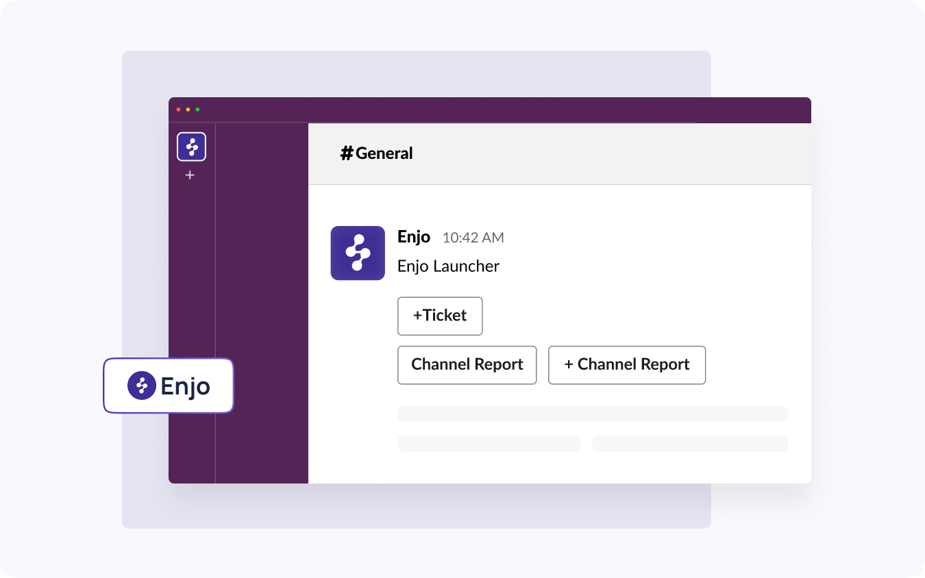The width and height of the screenshot is (925, 578).
Task: Open the #General channel header
Action: (x=377, y=153)
